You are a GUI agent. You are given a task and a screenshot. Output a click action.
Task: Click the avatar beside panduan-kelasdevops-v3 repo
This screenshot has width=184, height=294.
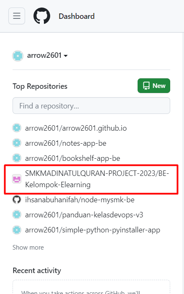click(x=17, y=215)
